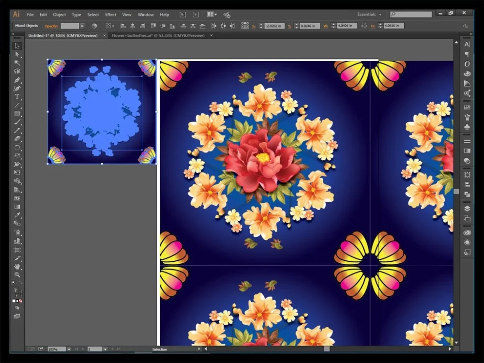Switch to the Flower+butterflies.ai tab
Viewport: 484px width, 363px height.
158,35
